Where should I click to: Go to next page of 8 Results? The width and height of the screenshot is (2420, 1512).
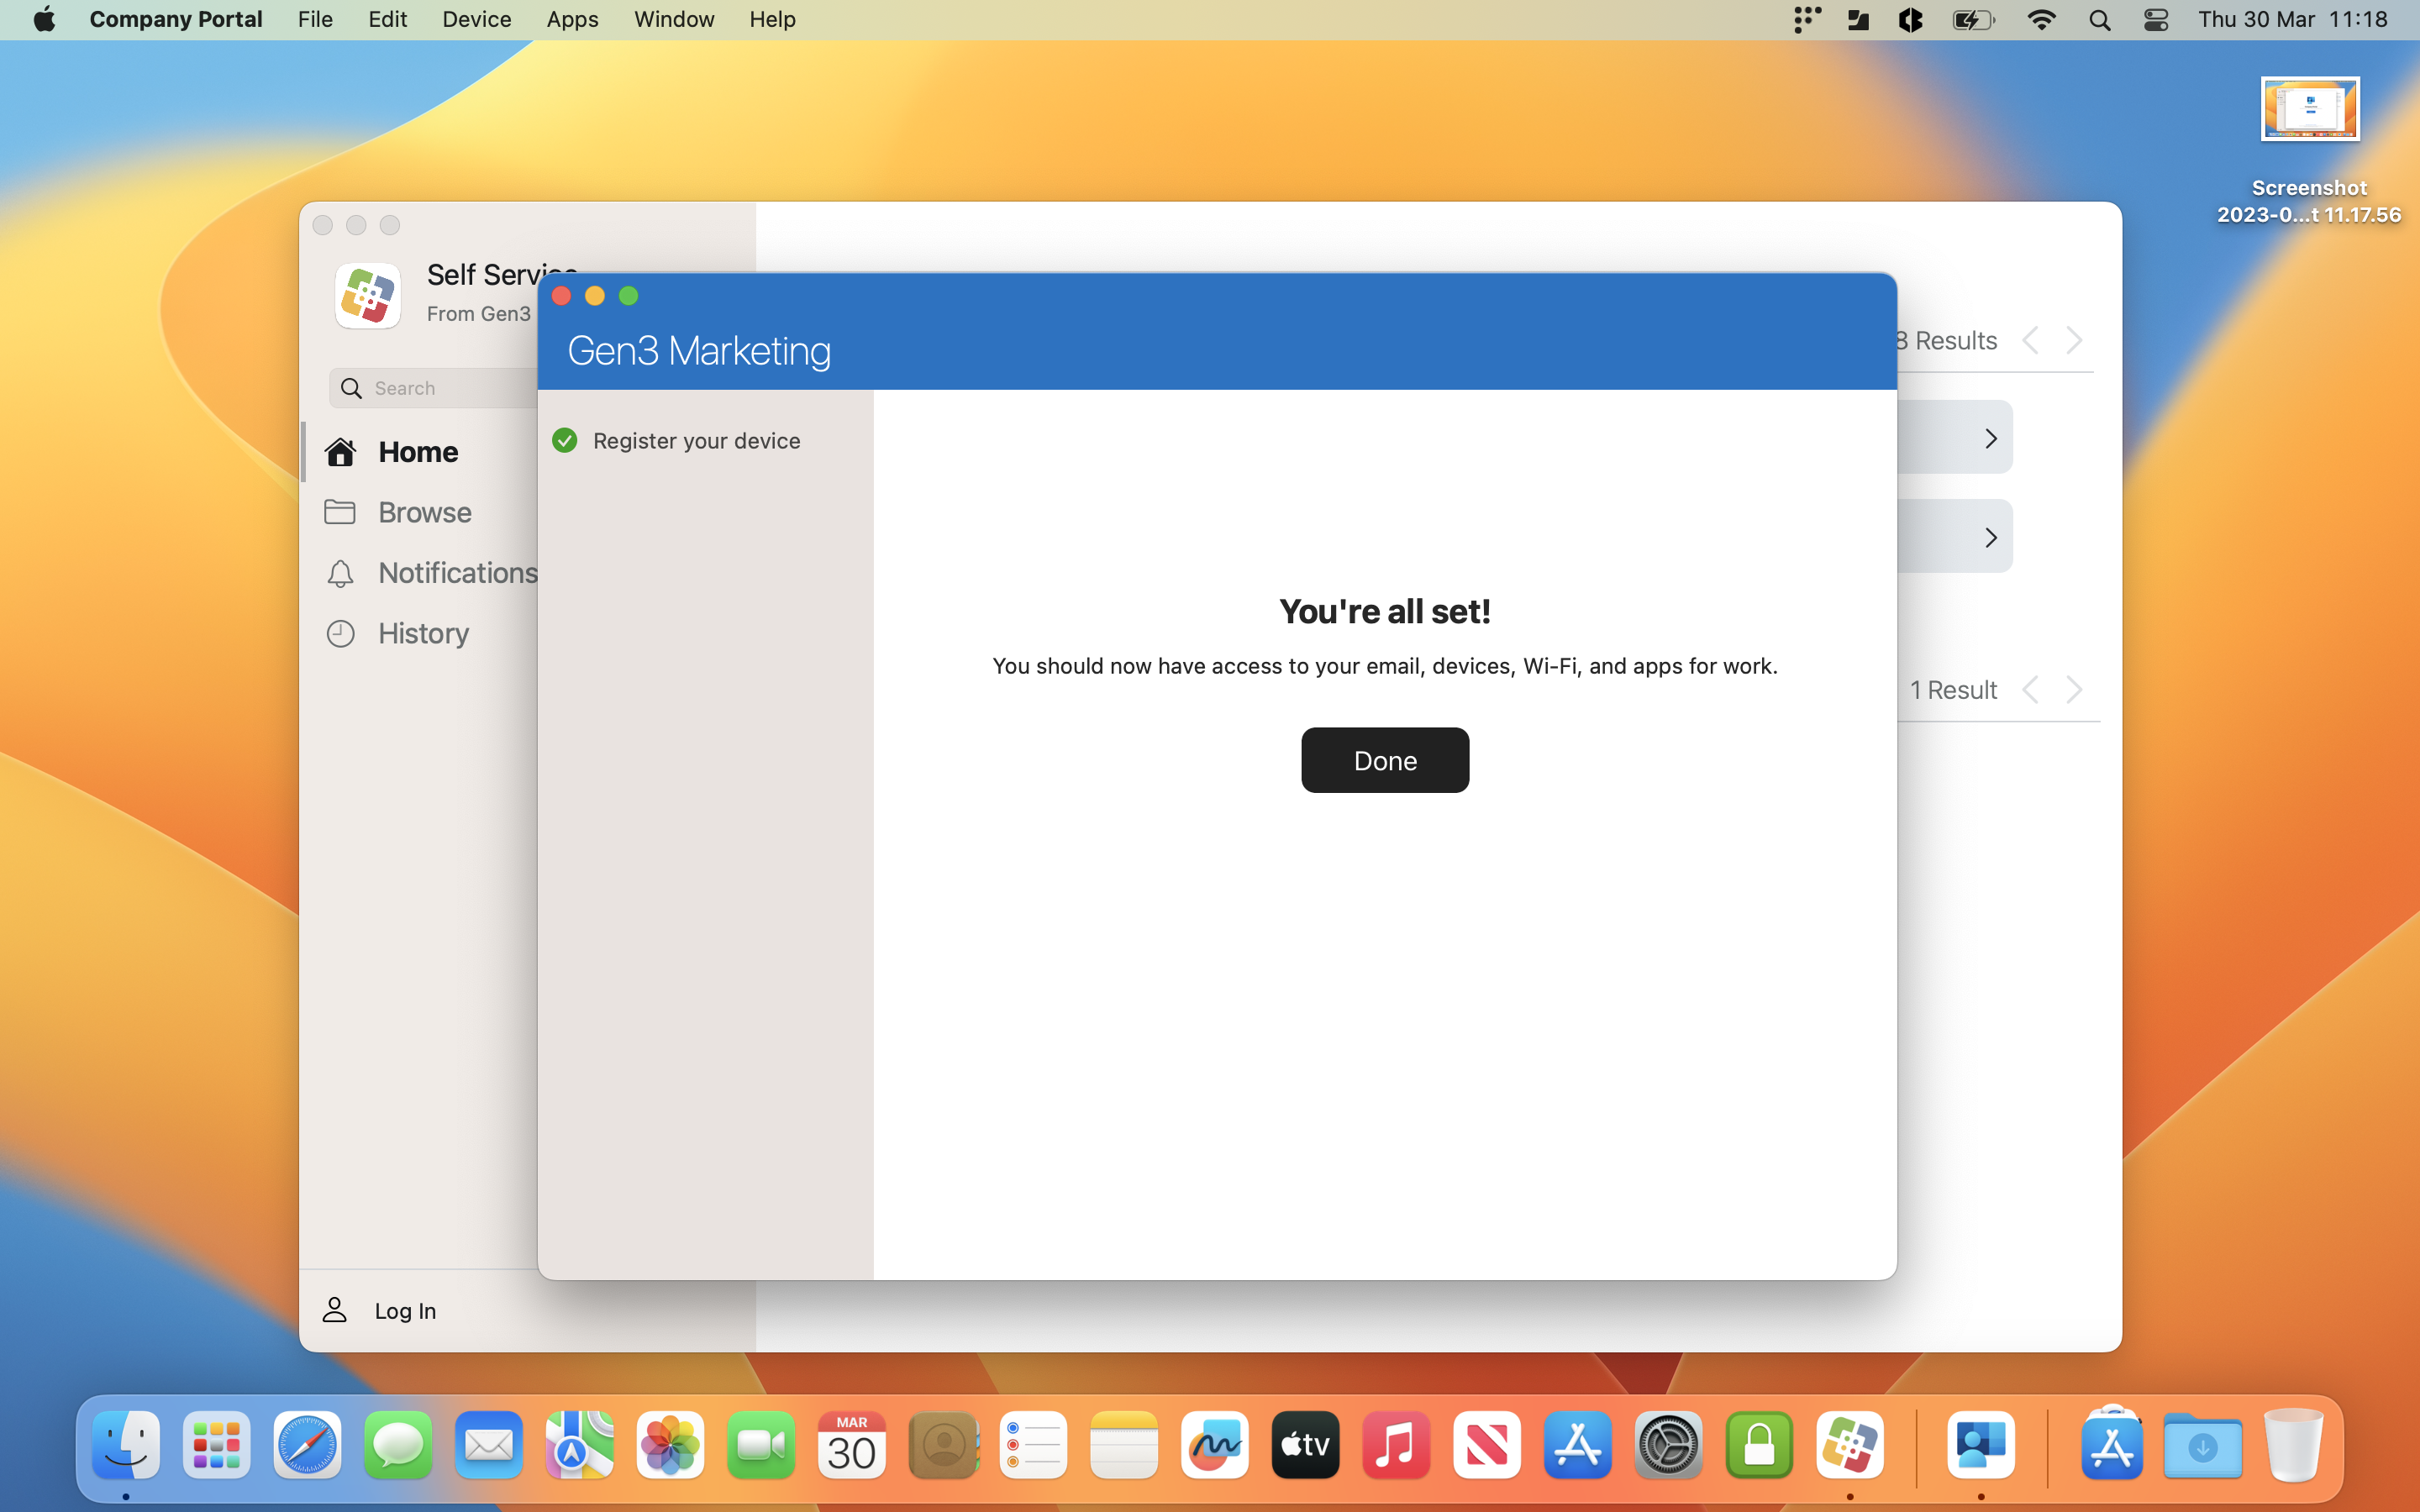2075,340
